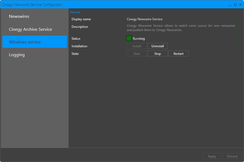Click the disabled Install button
This screenshot has width=244, height=162.
coord(137,46)
